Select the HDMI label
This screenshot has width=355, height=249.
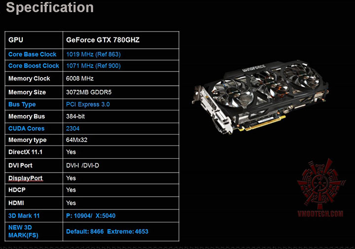coord(16,203)
